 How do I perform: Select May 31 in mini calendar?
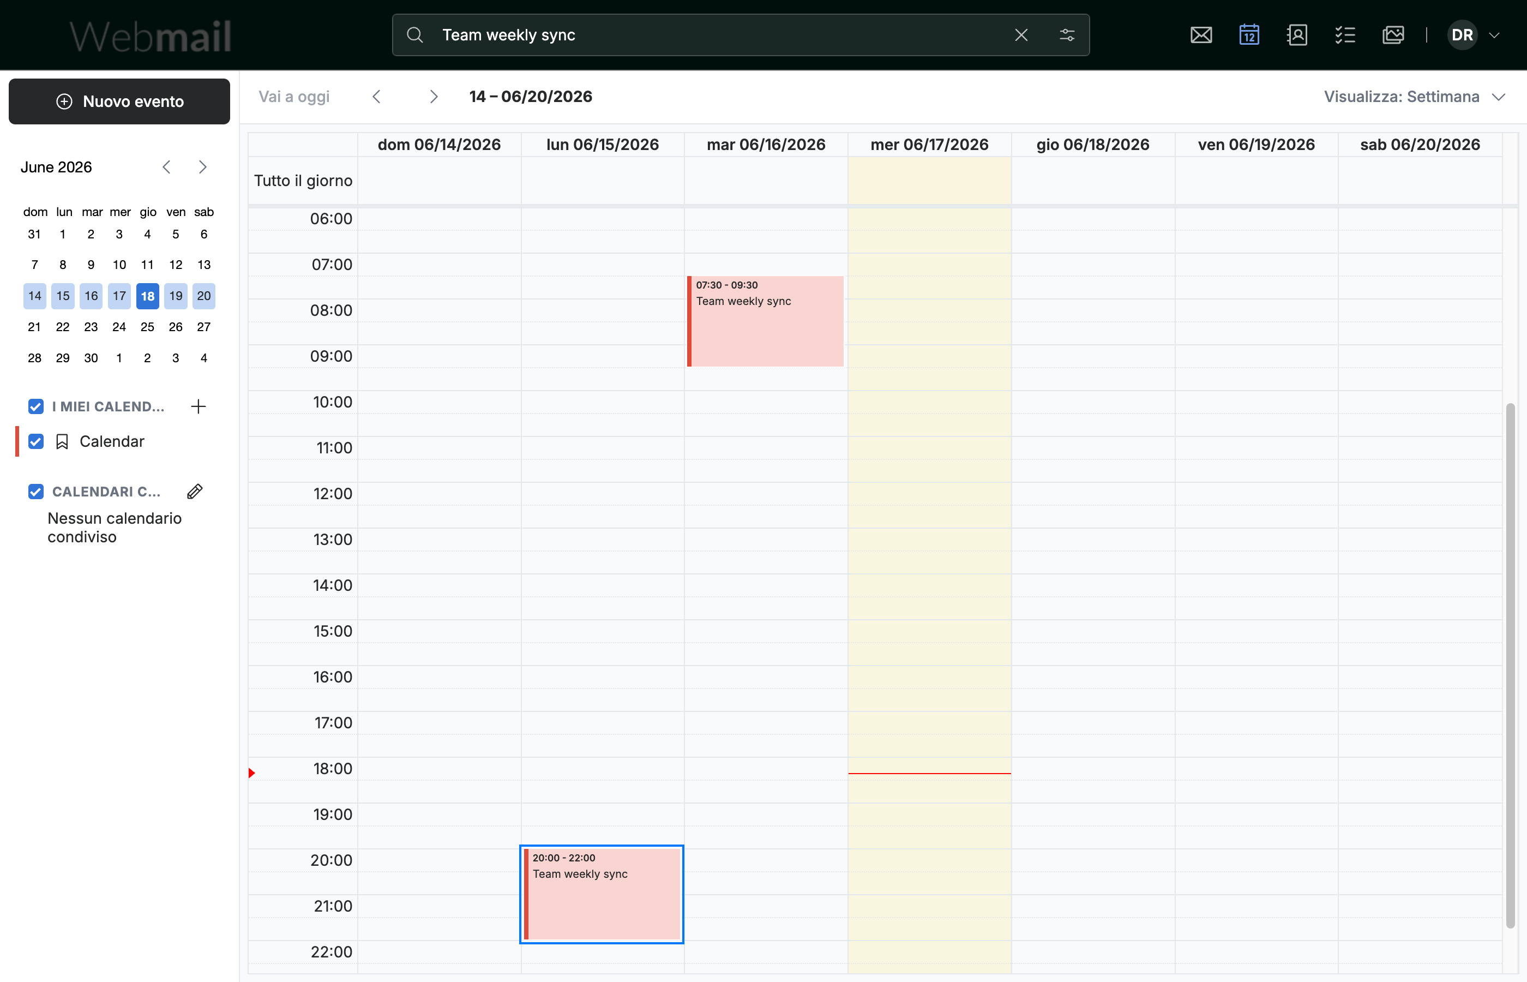pos(34,234)
